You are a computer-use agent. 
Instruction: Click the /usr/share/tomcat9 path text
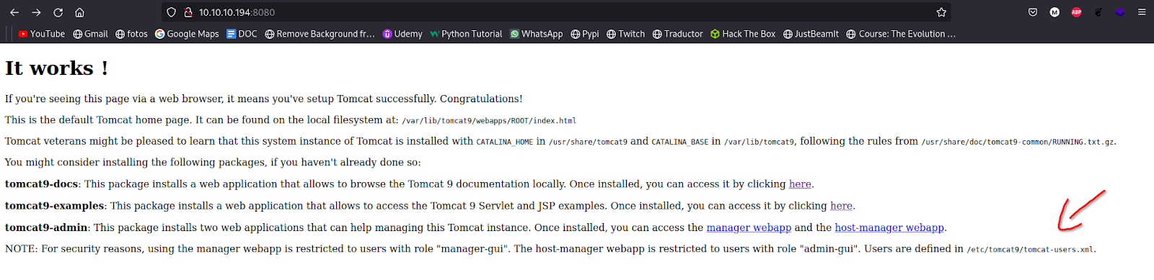[x=588, y=143]
